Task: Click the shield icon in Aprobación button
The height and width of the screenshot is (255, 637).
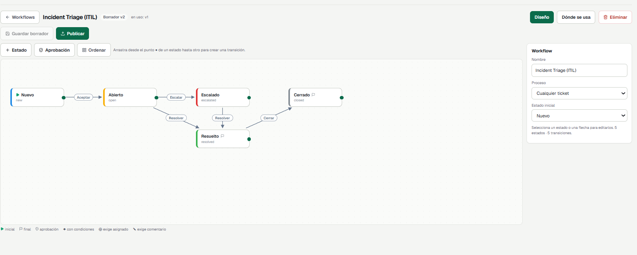Action: 41,50
